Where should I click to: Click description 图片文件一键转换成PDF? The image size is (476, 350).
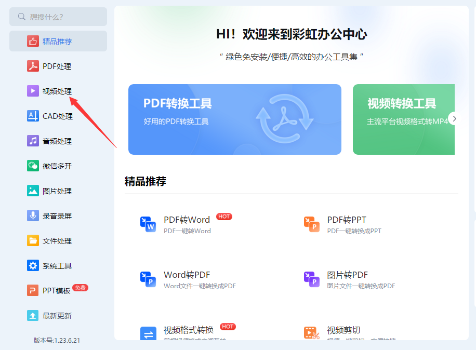[x=361, y=286]
